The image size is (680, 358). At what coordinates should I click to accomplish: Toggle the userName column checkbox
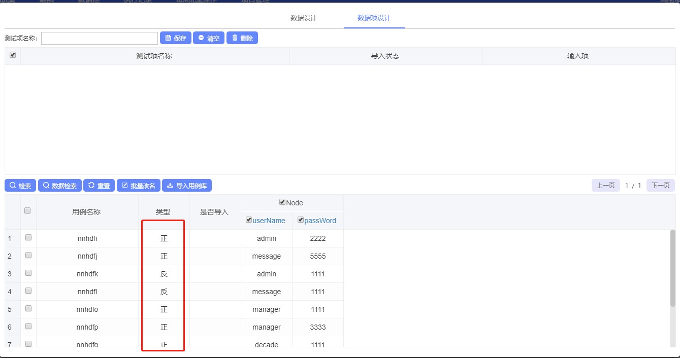(x=249, y=220)
